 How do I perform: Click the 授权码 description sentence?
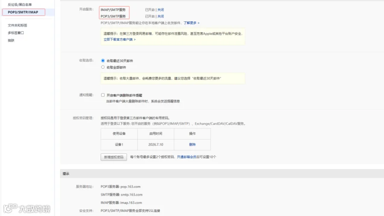click(135, 118)
